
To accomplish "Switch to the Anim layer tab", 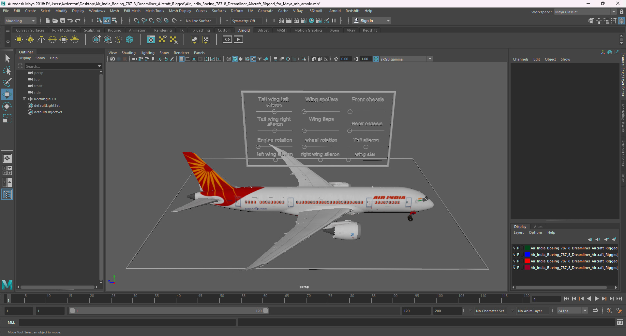I will pos(538,227).
